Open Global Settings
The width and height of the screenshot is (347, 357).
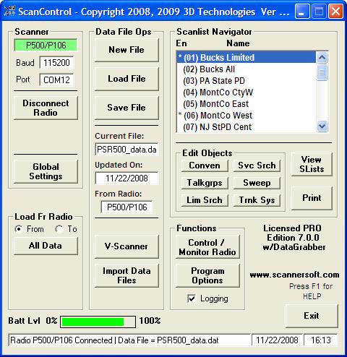(46, 171)
